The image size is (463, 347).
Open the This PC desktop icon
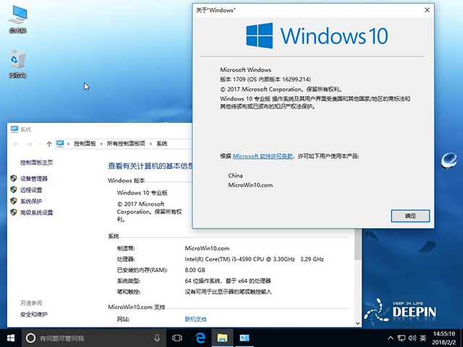[17, 19]
